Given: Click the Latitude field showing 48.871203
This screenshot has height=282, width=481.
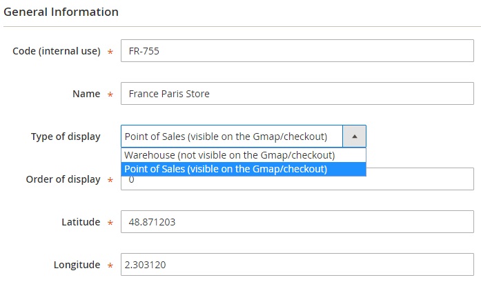Looking at the screenshot, I should [x=297, y=222].
